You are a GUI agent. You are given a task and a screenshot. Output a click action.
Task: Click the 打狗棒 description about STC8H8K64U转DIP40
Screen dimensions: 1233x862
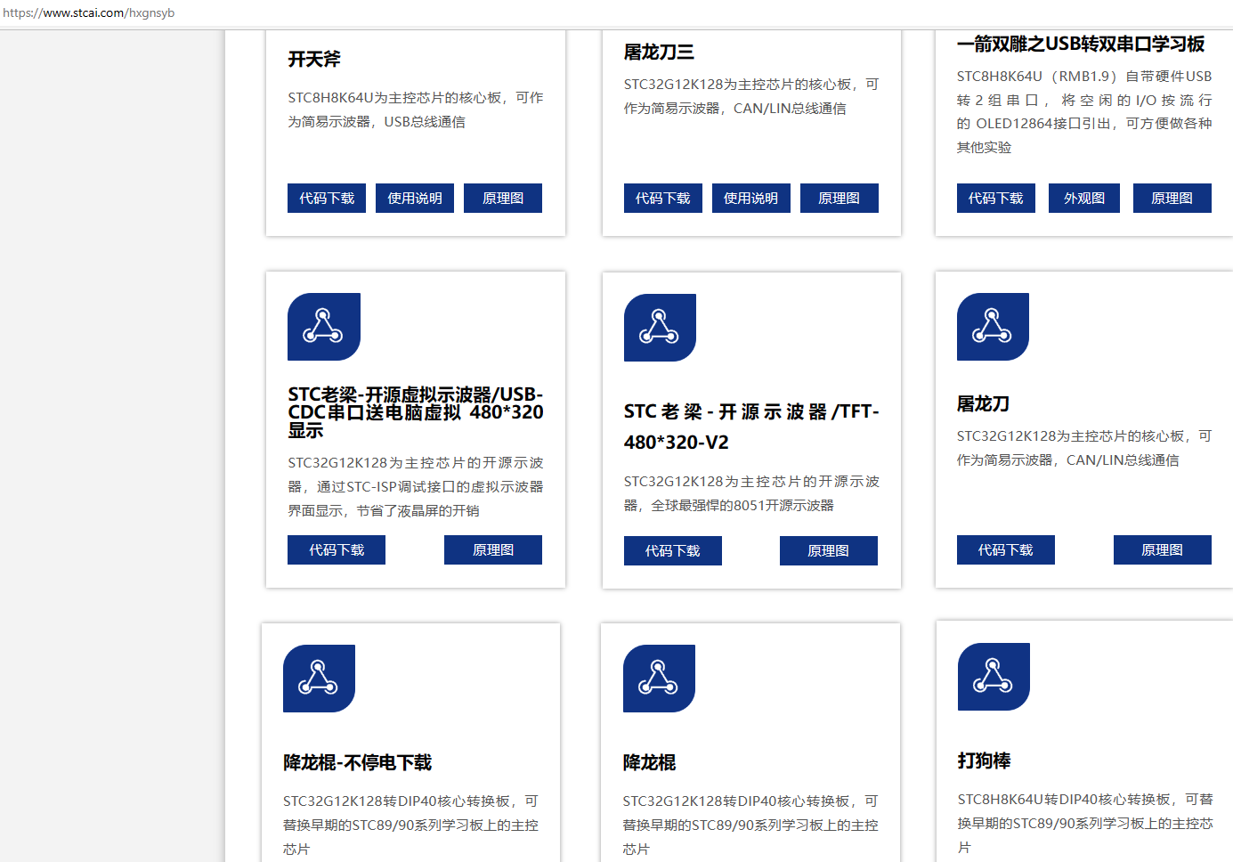[x=1085, y=824]
